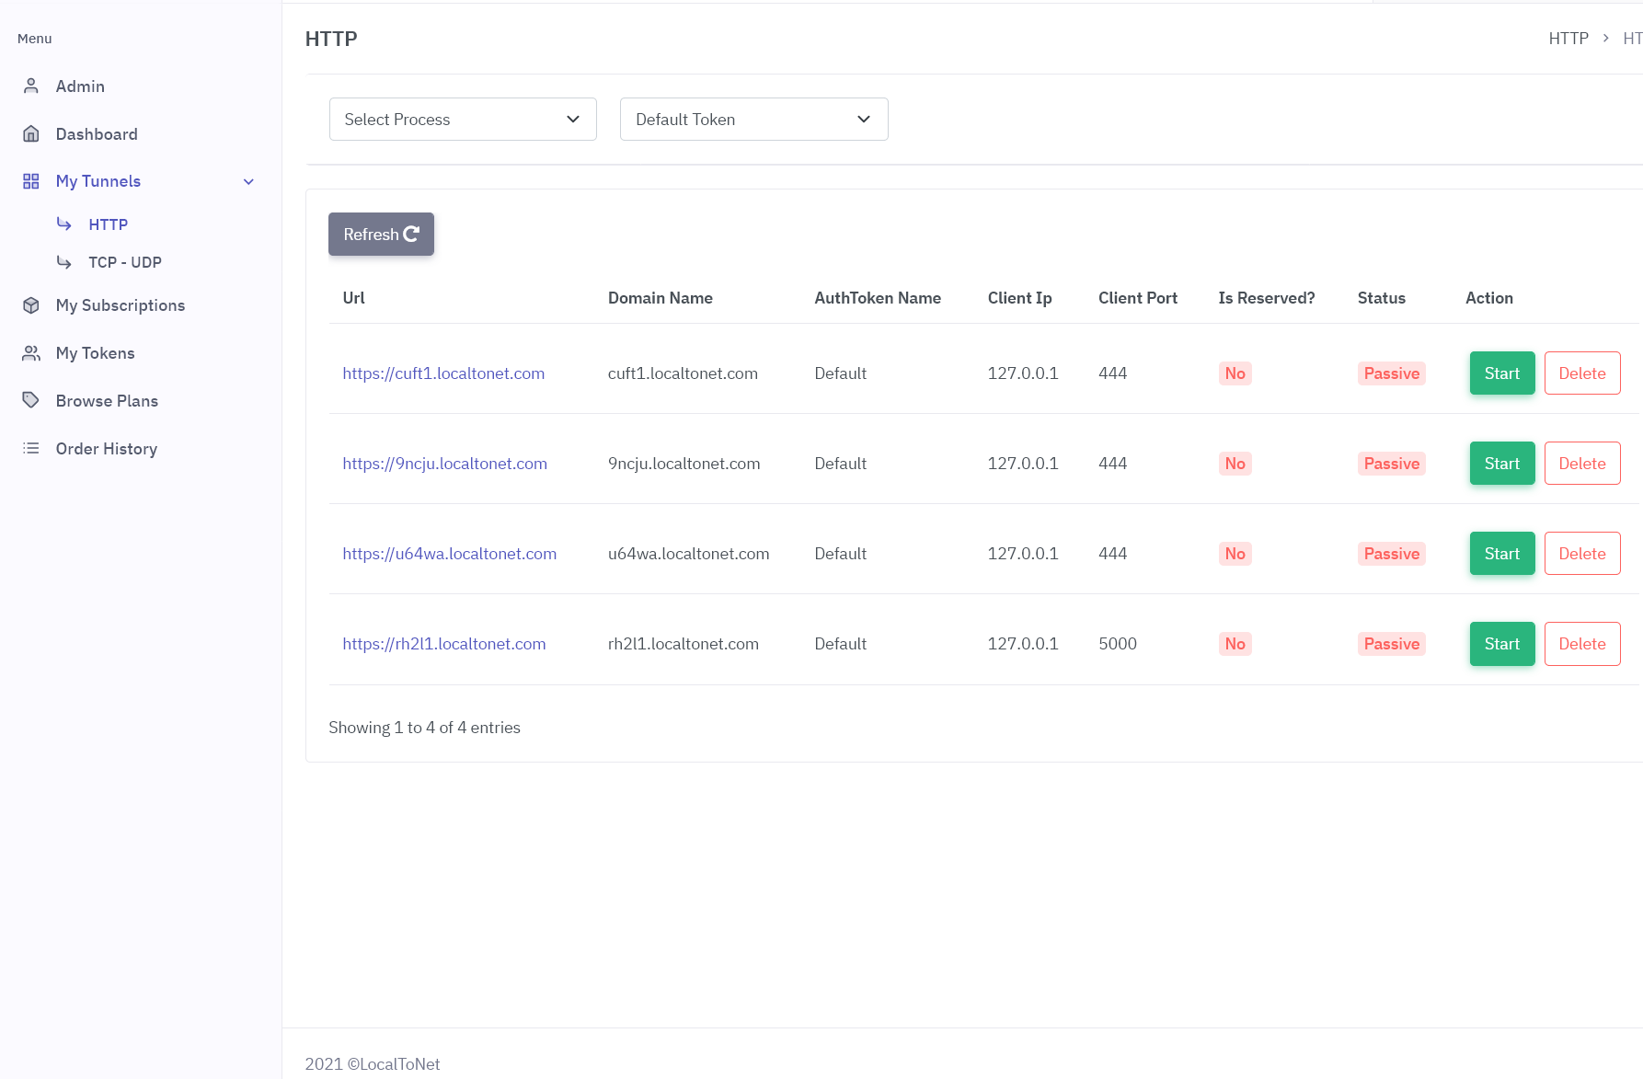Click the My Subscriptions box icon
The width and height of the screenshot is (1643, 1079).
pyautogui.click(x=31, y=305)
